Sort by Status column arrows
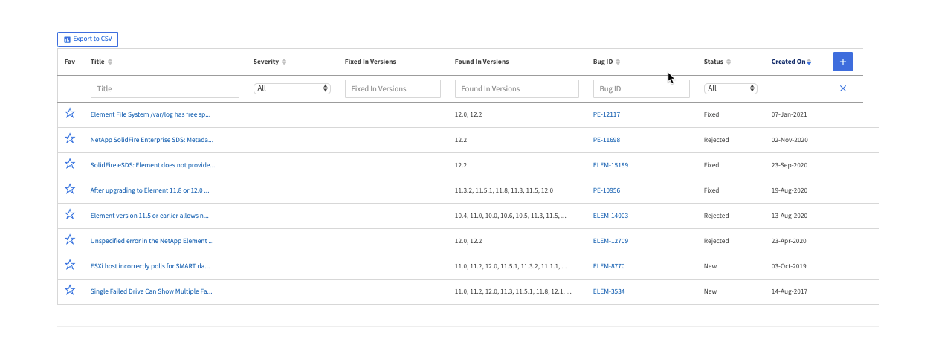 pos(729,62)
